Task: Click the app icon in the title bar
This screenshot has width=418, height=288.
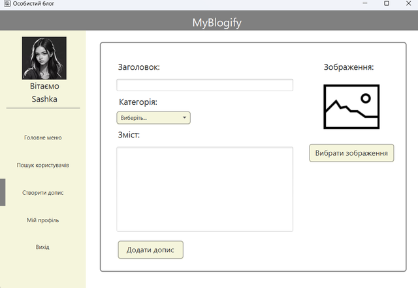Action: [x=7, y=3]
